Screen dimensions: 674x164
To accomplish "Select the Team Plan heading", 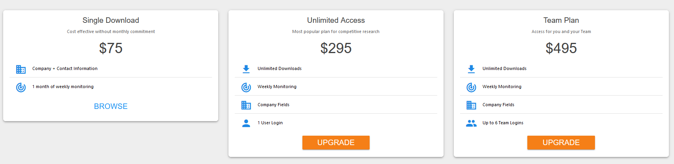I will (x=561, y=20).
